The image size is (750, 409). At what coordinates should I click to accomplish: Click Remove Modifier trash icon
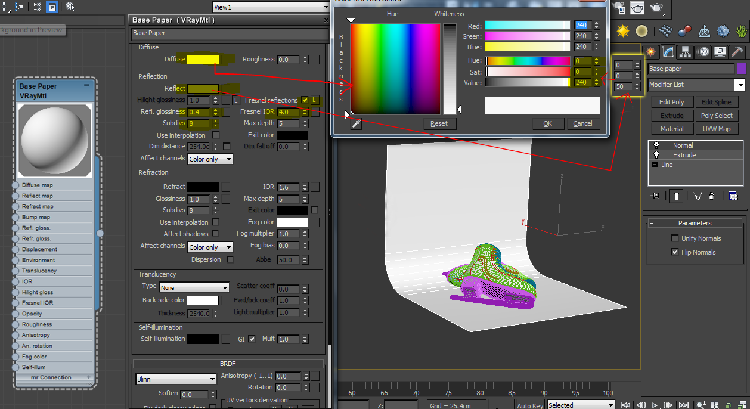pos(711,196)
